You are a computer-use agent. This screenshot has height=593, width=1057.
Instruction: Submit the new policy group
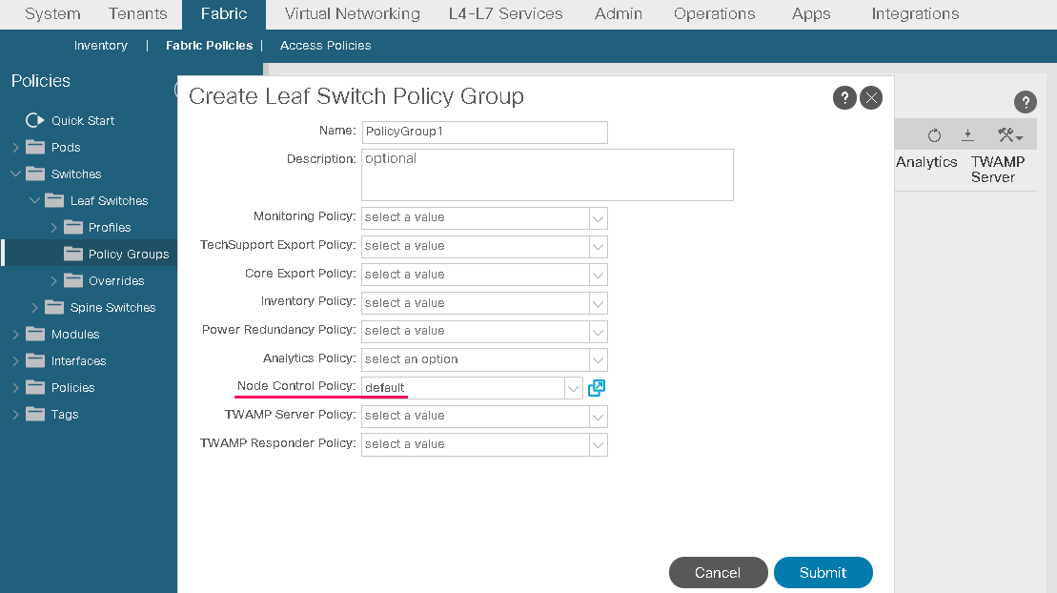click(x=823, y=572)
